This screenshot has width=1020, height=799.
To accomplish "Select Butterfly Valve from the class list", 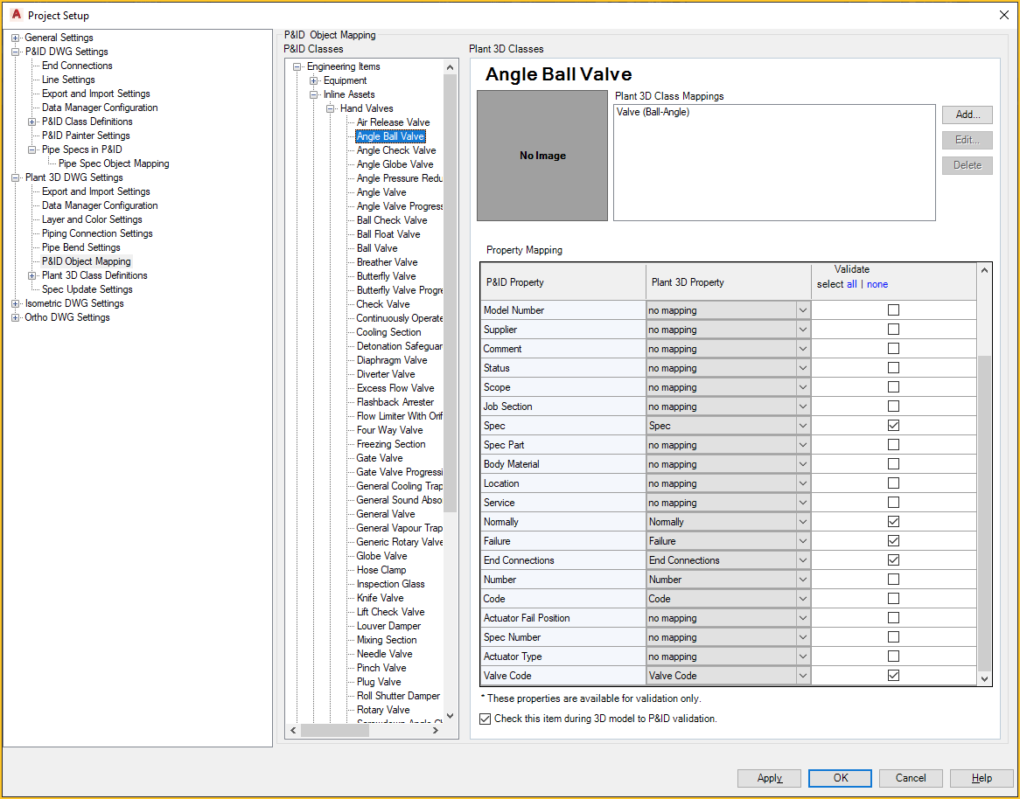I will [386, 275].
